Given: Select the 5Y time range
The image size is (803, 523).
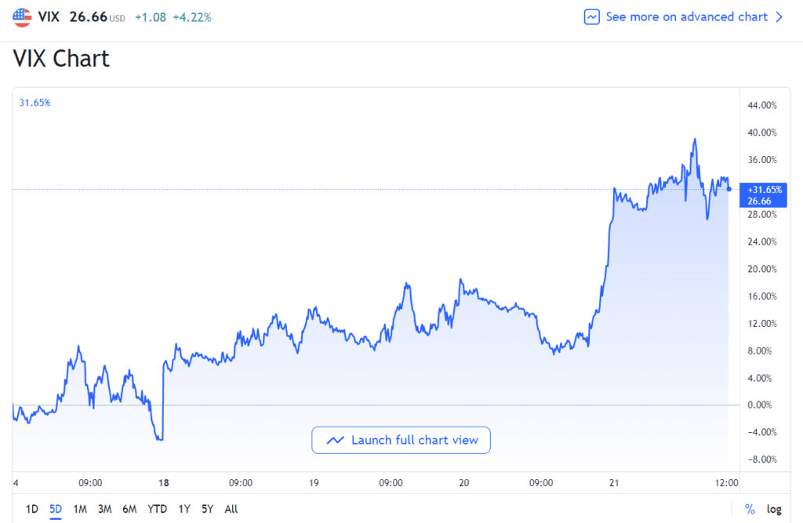Looking at the screenshot, I should (207, 509).
